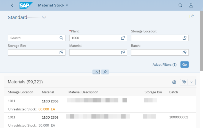Screen dimensions: 203x128
Task: Collapse the filter header area
Action: coord(96,72)
